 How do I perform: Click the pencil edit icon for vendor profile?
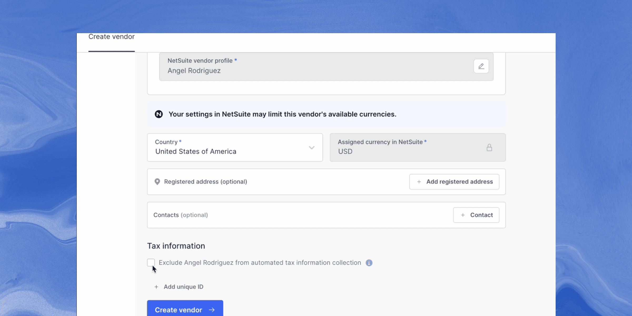[481, 66]
